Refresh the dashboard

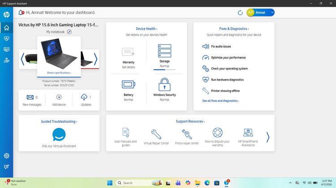[x=240, y=13]
